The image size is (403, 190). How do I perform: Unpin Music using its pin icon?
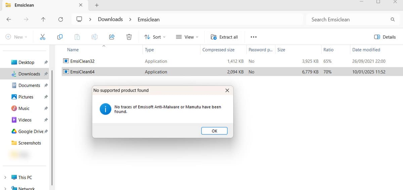point(46,108)
